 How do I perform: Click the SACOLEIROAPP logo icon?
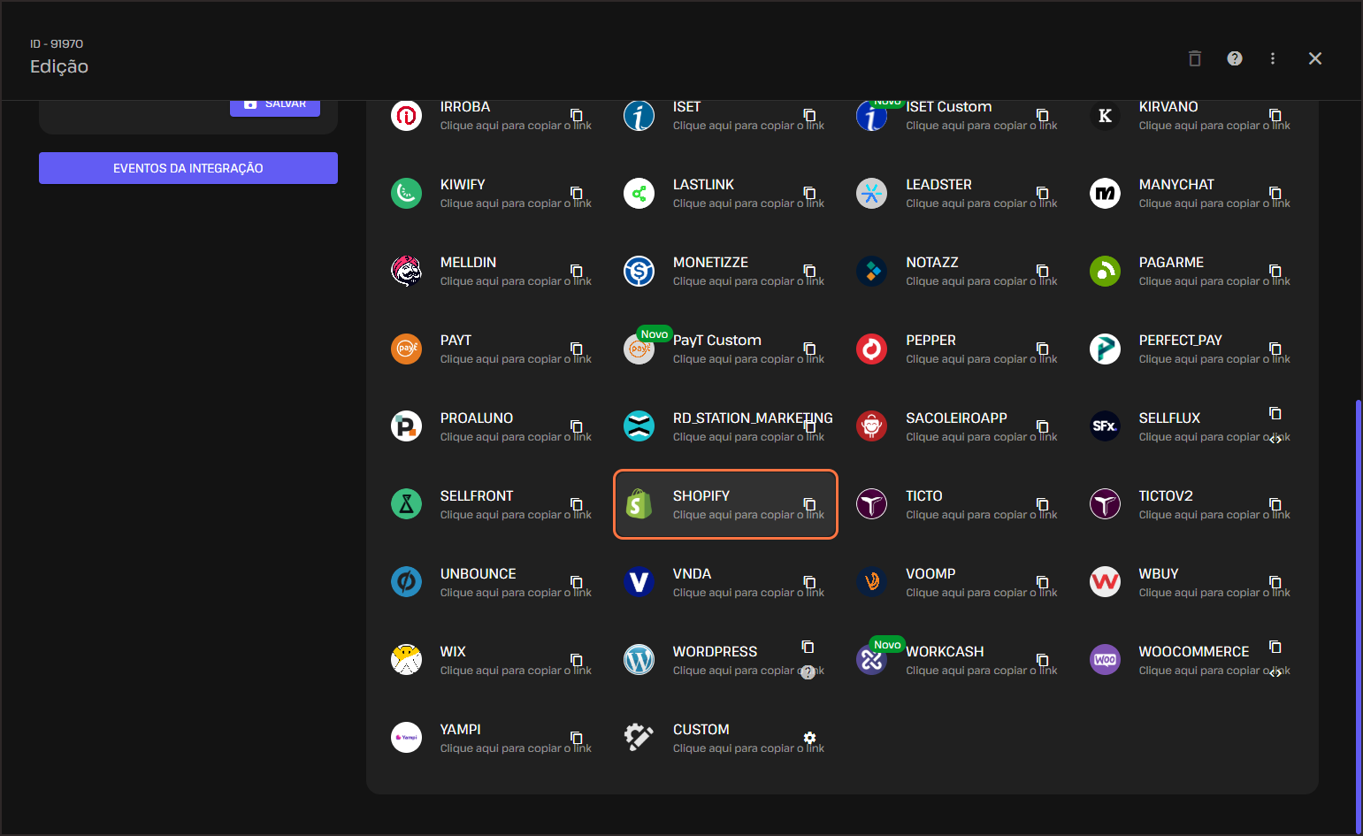pyautogui.click(x=871, y=426)
